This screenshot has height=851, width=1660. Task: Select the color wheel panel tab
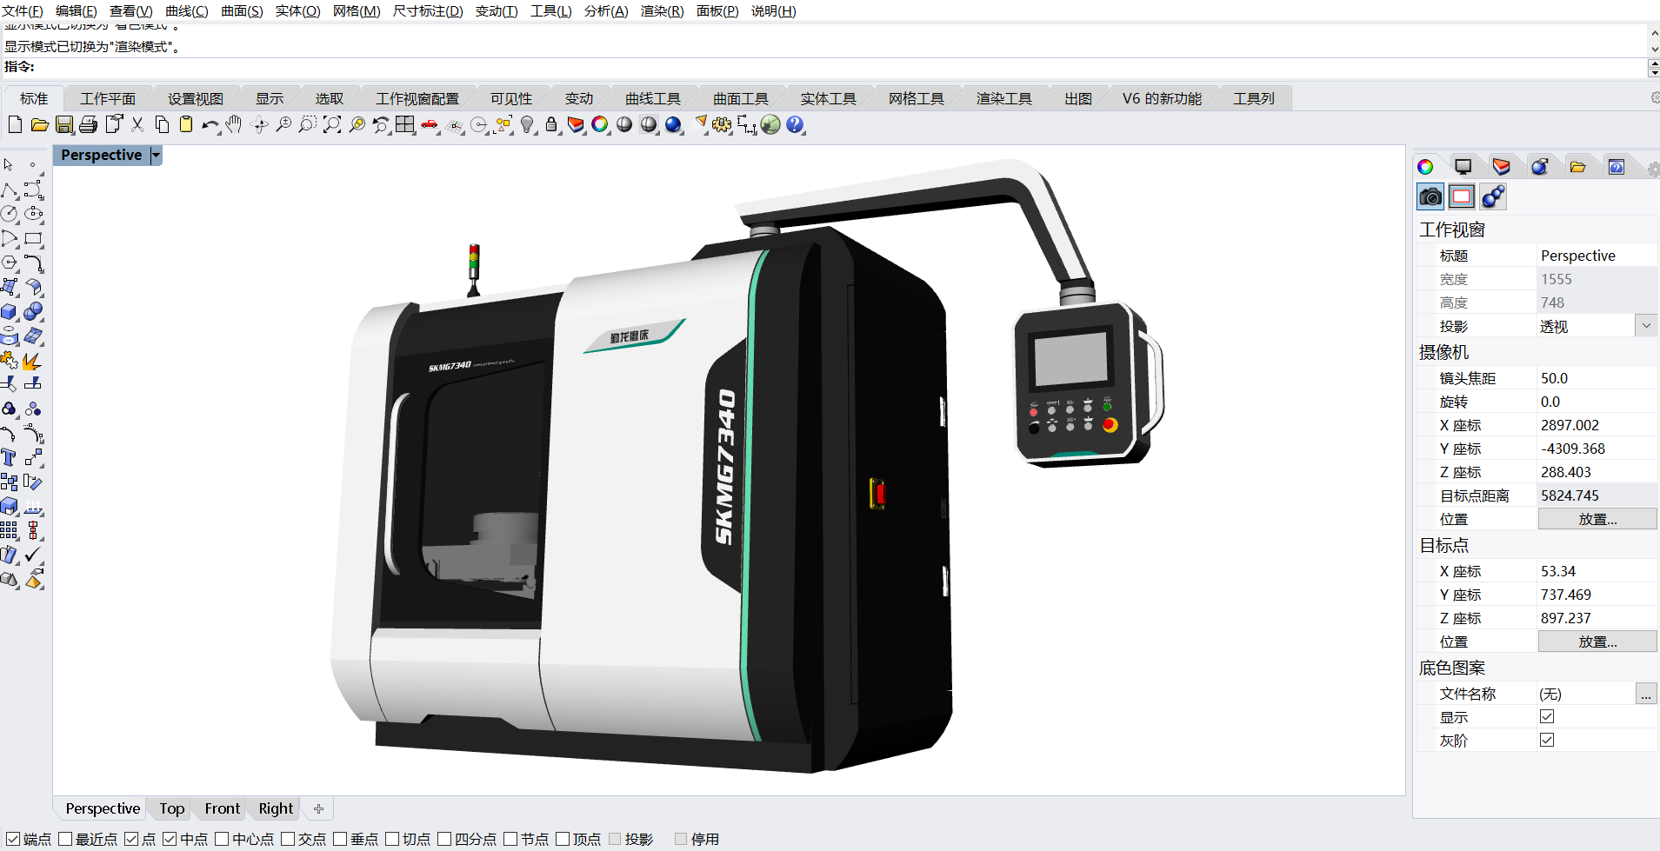[1425, 166]
